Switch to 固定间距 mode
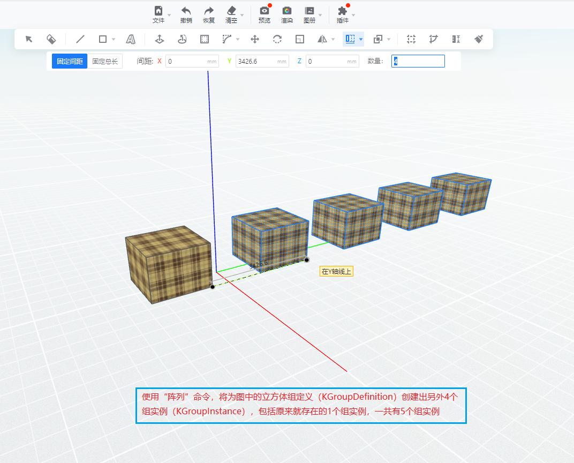 (x=70, y=61)
